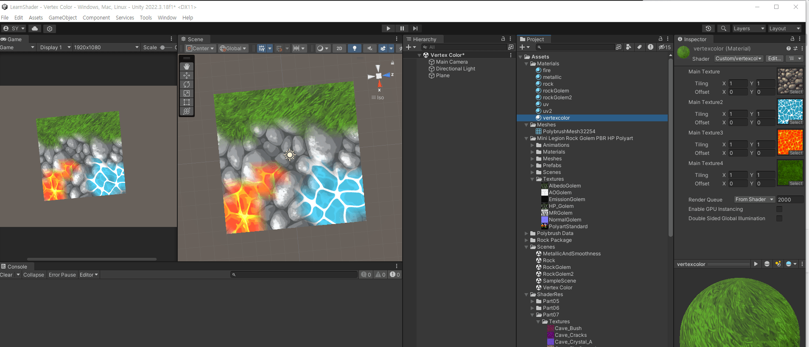Toggle hidden packages visibility count 15
Image resolution: width=809 pixels, height=347 pixels.
(x=665, y=47)
